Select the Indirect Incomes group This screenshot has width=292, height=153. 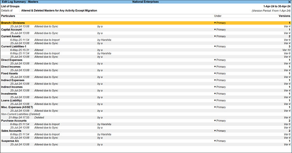(x=12, y=87)
